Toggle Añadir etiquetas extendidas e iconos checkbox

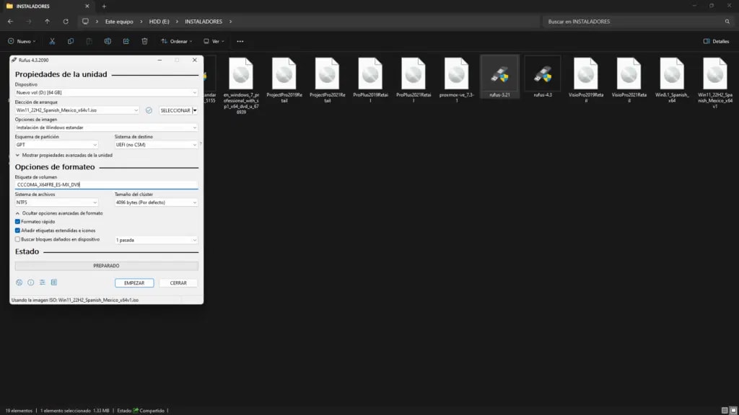click(x=17, y=231)
